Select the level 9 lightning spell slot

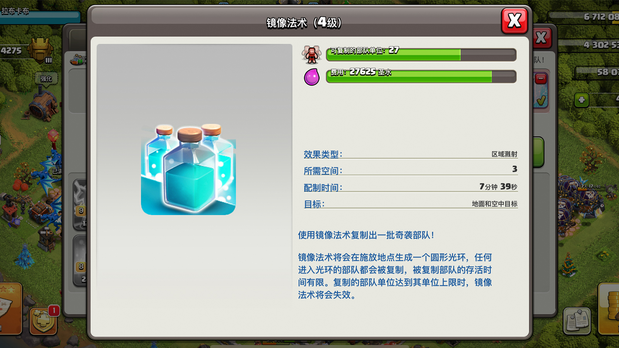[80, 204]
